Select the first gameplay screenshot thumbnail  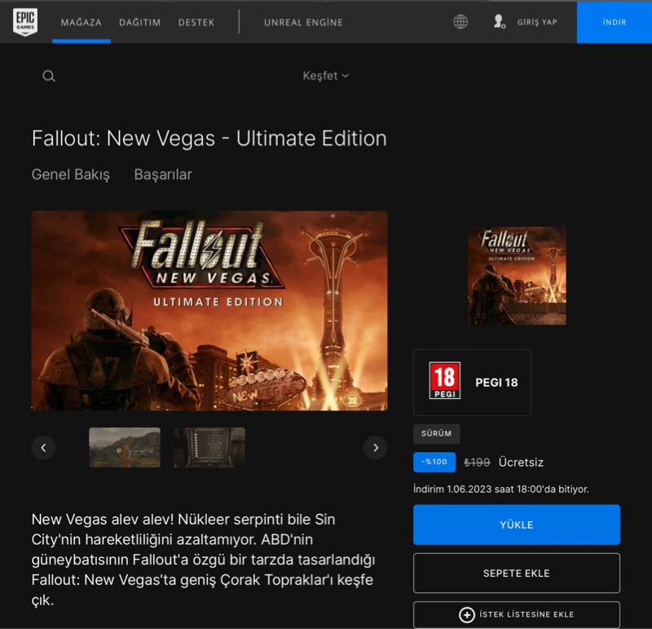[125, 447]
